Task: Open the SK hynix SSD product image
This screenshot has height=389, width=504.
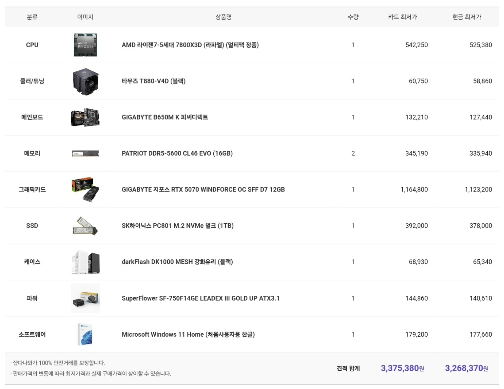Action: click(85, 226)
